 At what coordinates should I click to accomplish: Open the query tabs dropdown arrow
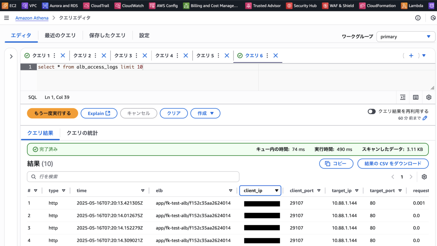pyautogui.click(x=424, y=56)
